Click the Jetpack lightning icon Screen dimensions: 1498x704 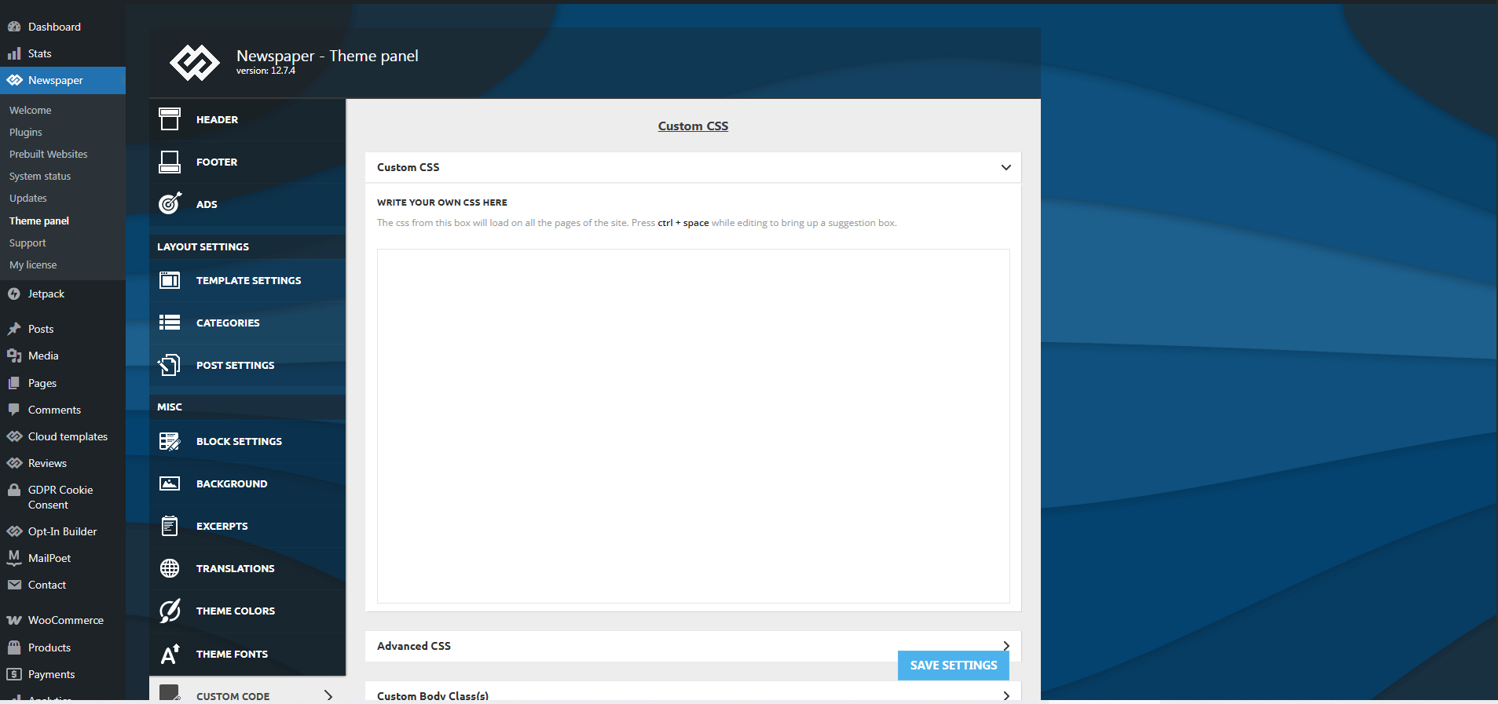pos(14,294)
